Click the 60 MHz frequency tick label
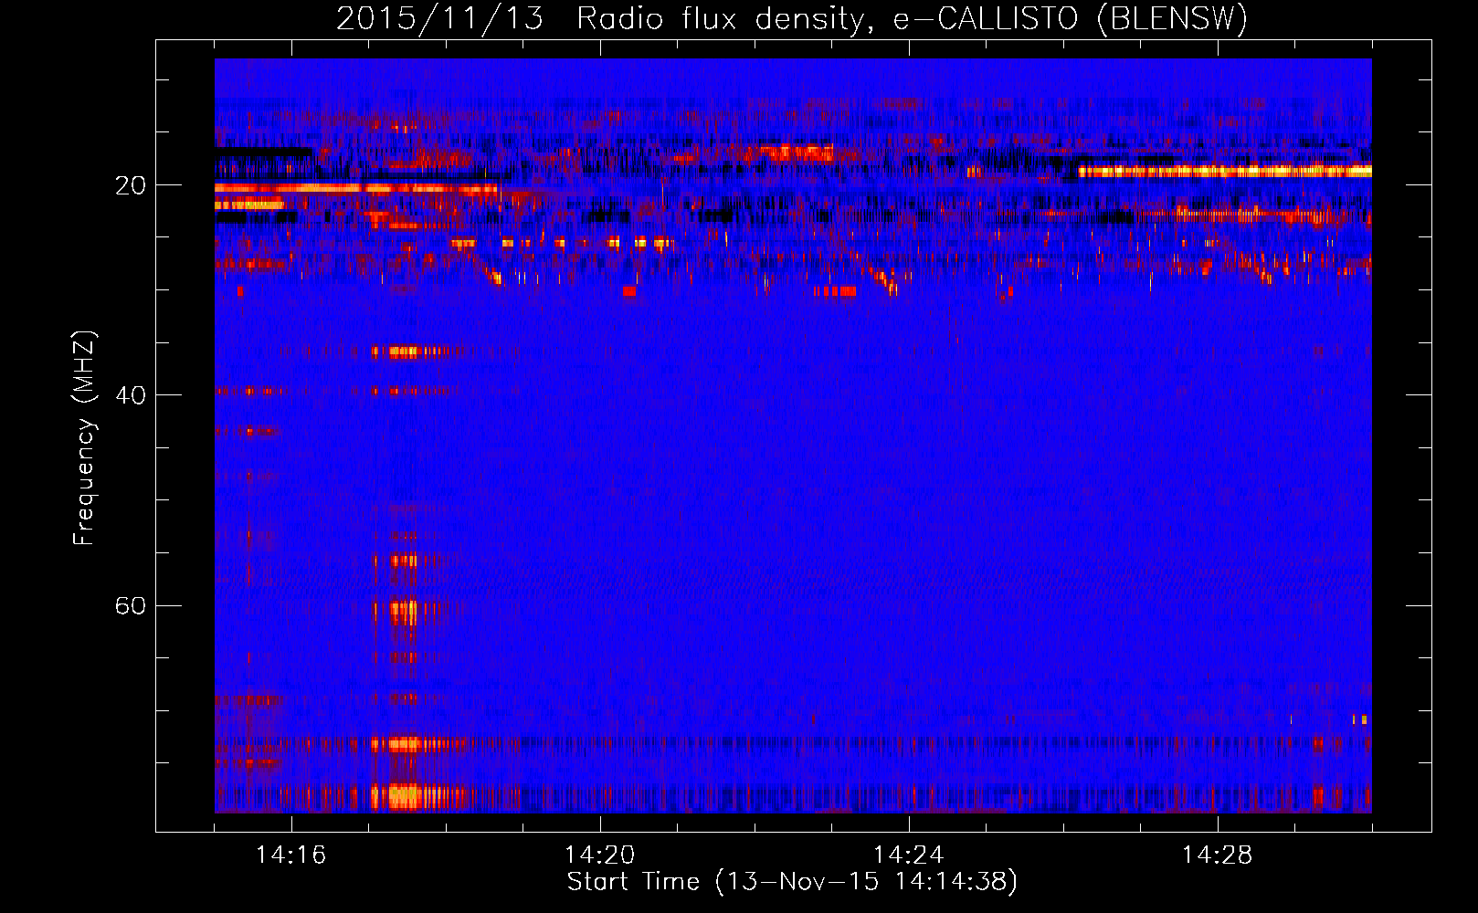Screen dimensions: 1478x913 pos(130,606)
